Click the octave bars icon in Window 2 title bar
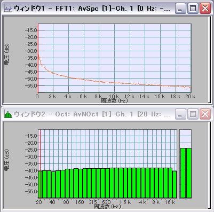Screen dimensions: 214x212 click(8, 114)
